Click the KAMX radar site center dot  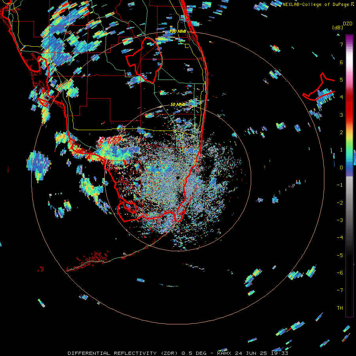coord(178,178)
